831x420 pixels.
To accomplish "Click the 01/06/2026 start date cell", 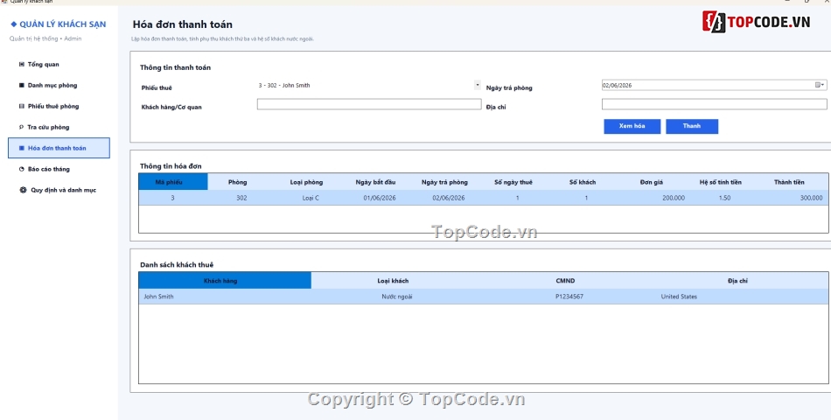I will click(x=380, y=198).
